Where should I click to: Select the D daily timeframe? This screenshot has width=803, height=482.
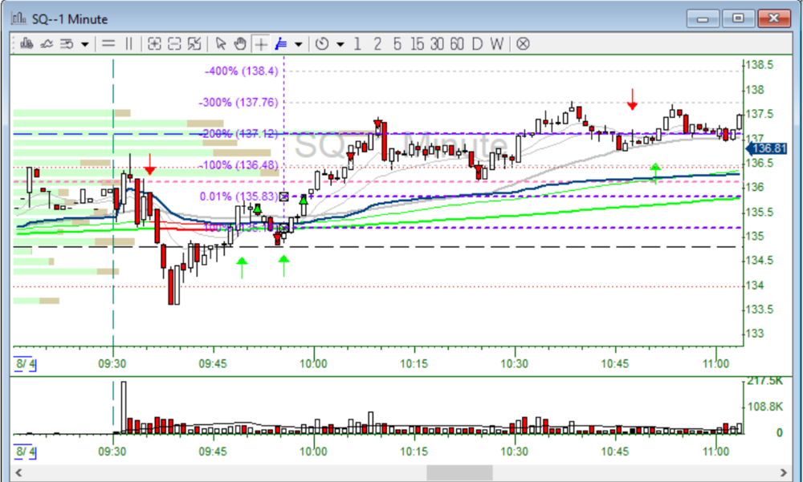pyautogui.click(x=477, y=44)
